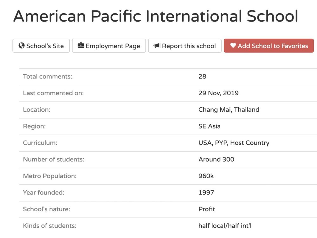Click the total comments value 28

point(202,76)
